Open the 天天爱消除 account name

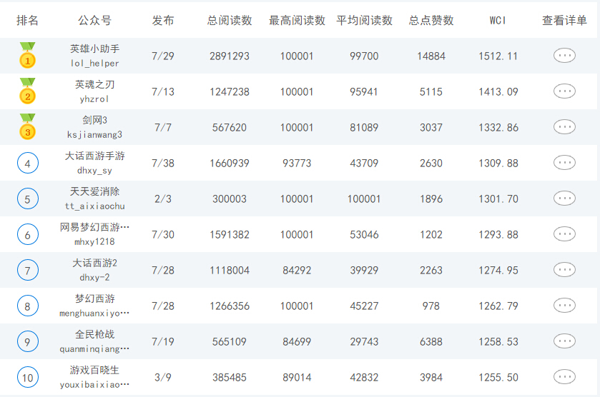pos(94,191)
